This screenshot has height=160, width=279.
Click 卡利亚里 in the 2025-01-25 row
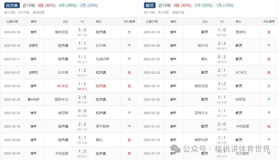[242, 126]
